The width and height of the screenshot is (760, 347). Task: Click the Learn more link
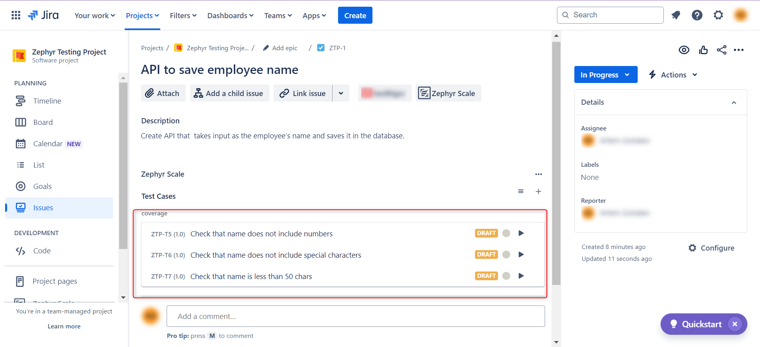point(64,326)
